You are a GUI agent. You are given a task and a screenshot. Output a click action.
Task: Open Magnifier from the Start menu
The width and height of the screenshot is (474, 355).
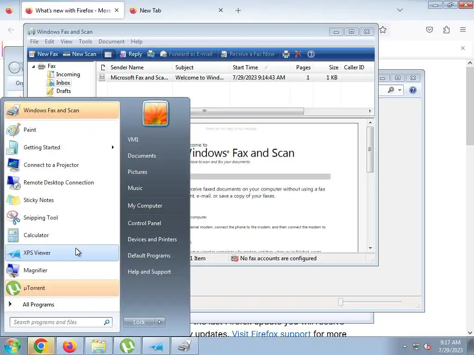(x=62, y=270)
